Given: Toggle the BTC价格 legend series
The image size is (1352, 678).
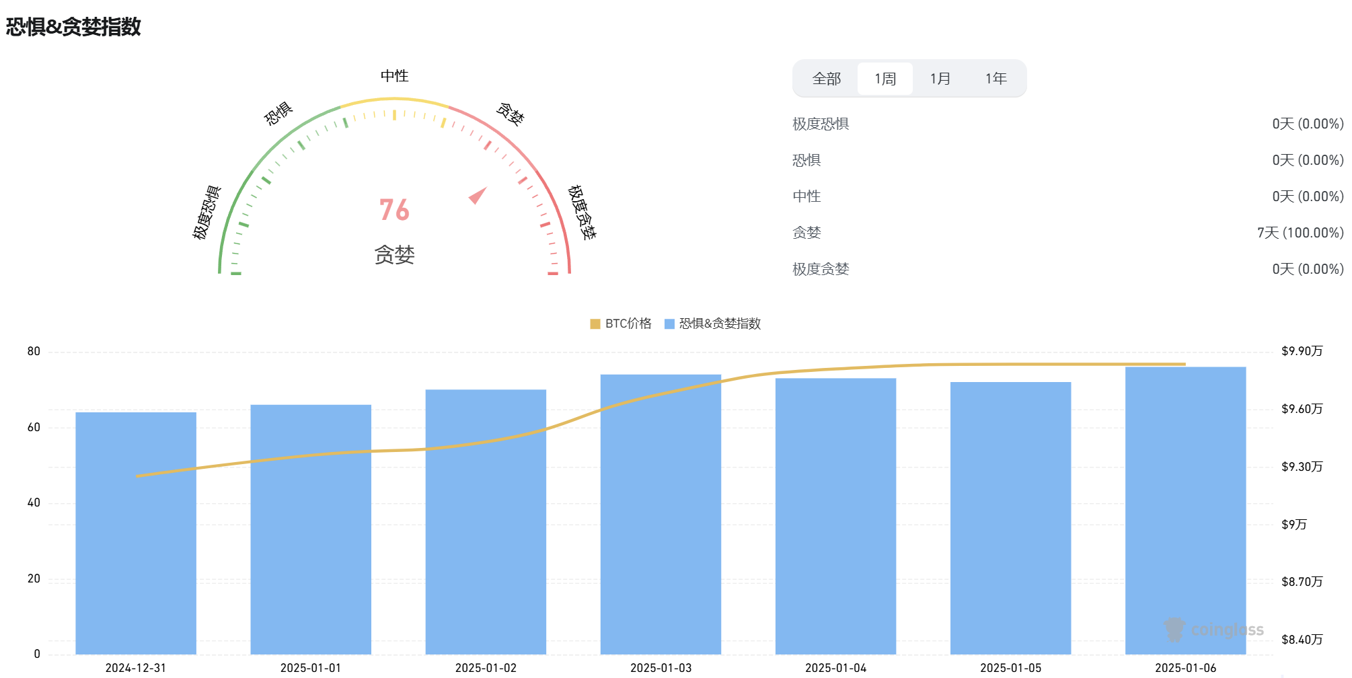Looking at the screenshot, I should coord(620,324).
